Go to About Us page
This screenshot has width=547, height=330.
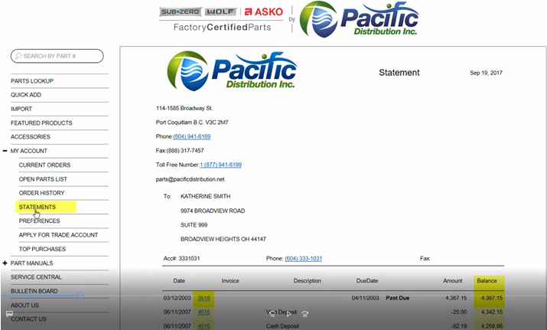point(24,305)
